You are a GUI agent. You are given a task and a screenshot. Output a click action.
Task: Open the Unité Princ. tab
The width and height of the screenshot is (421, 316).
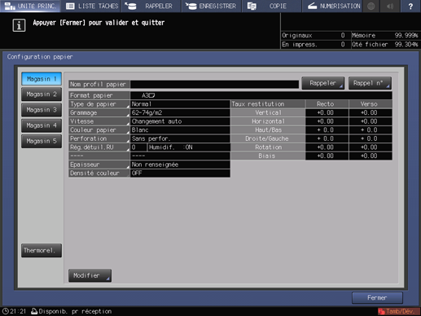[x=30, y=6]
